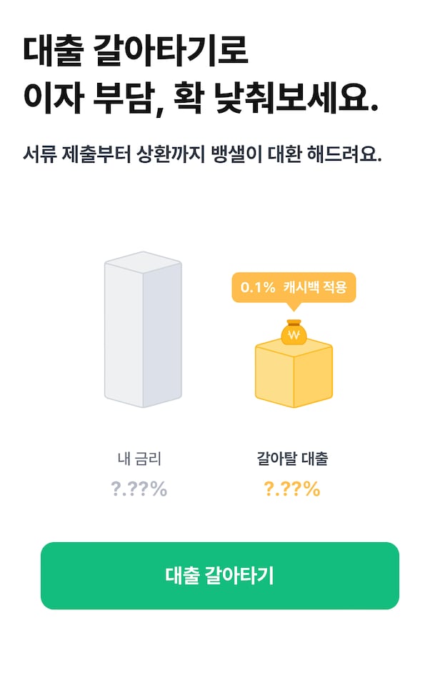Click the won money bag icon

click(x=294, y=334)
